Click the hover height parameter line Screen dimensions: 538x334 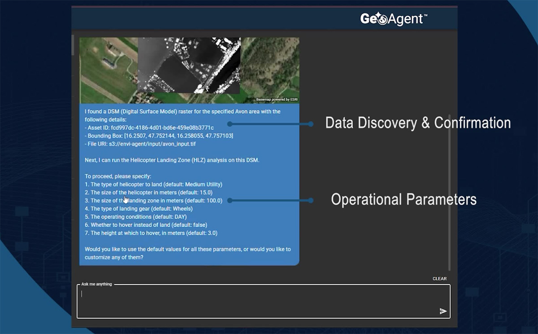(x=151, y=233)
